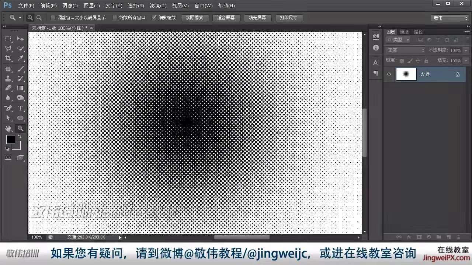Select the Move tool
Viewport: 472px width, 265px height.
click(x=20, y=39)
